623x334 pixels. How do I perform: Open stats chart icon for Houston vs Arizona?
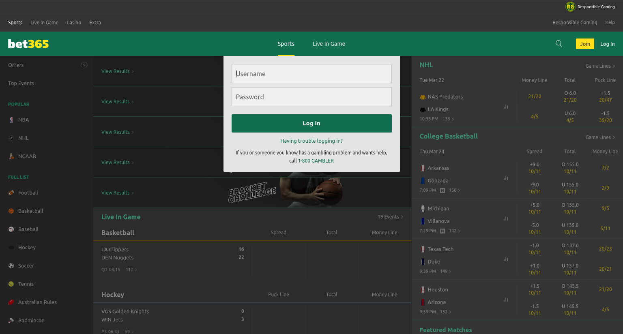click(506, 300)
